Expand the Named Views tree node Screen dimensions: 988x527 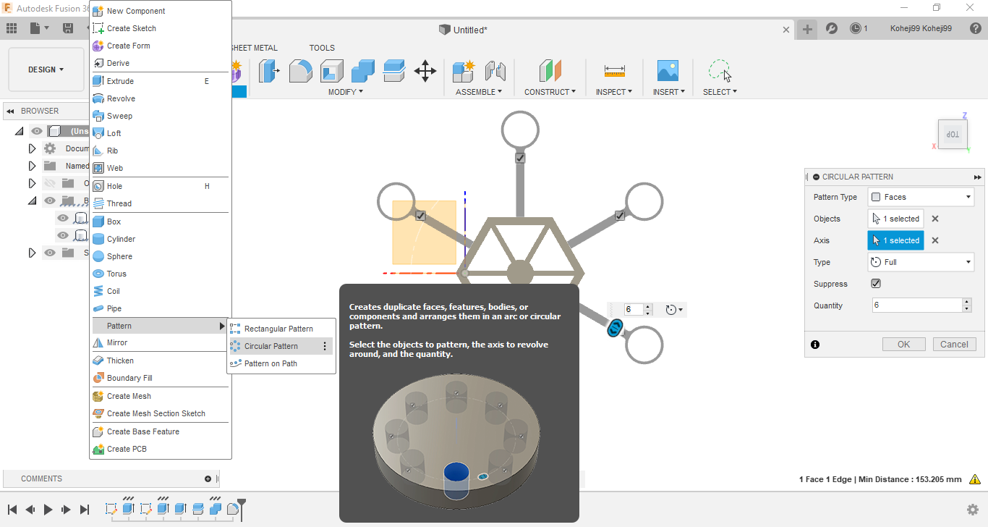pyautogui.click(x=32, y=166)
